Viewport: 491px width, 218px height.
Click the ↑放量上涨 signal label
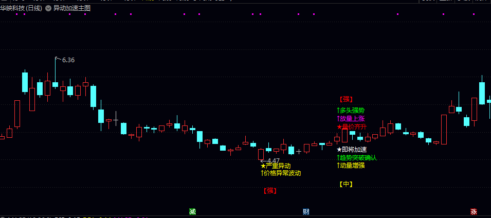point(351,118)
